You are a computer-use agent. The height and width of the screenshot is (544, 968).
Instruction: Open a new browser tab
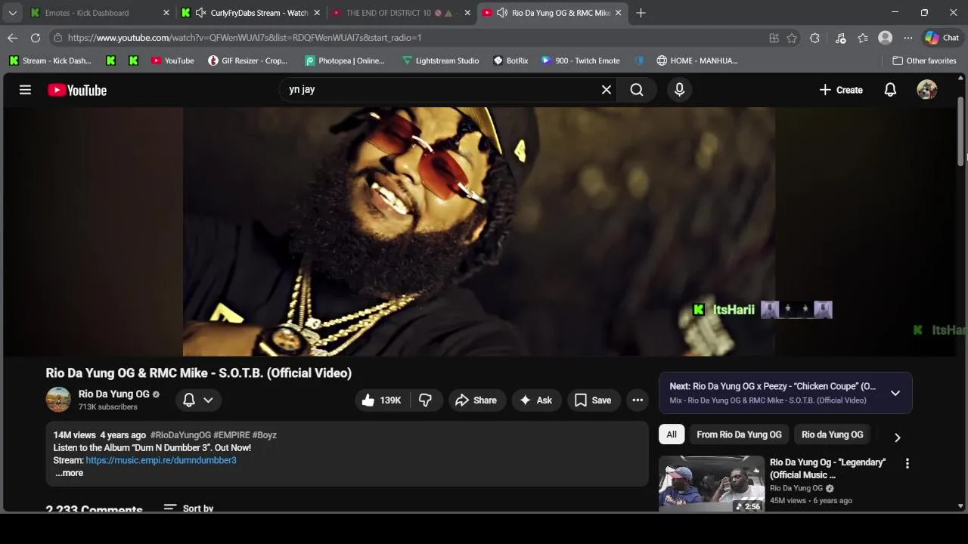point(641,13)
